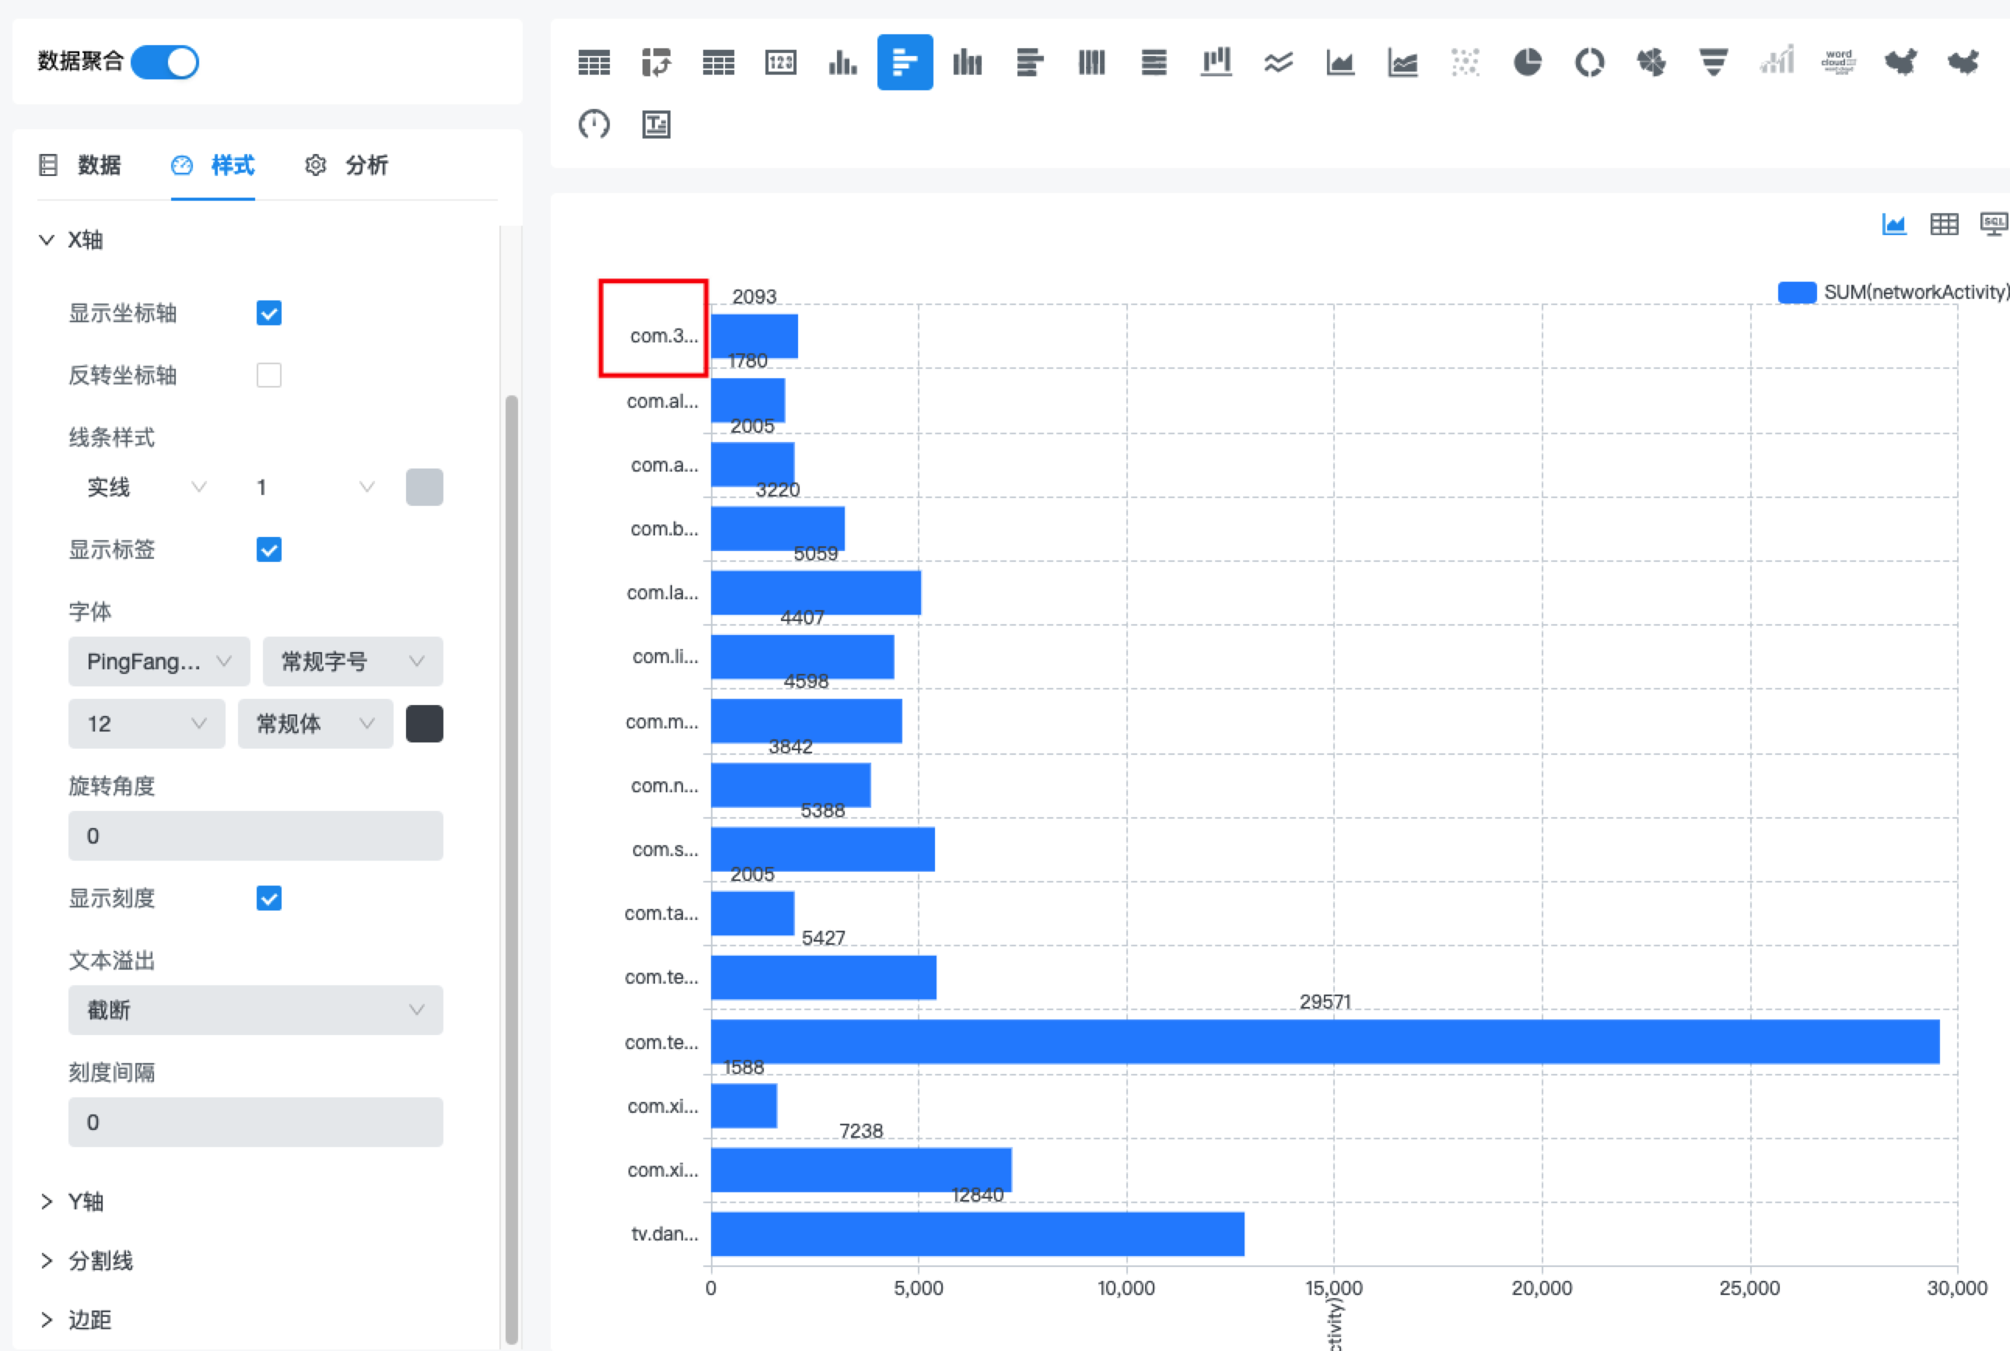Image resolution: width=2010 pixels, height=1351 pixels.
Task: Select the pie chart type
Action: pos(1528,62)
